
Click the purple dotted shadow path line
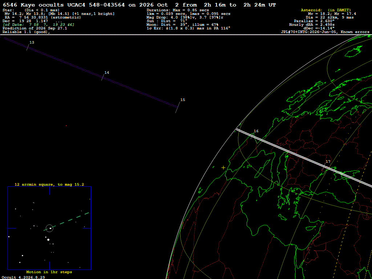click(x=90, y=72)
